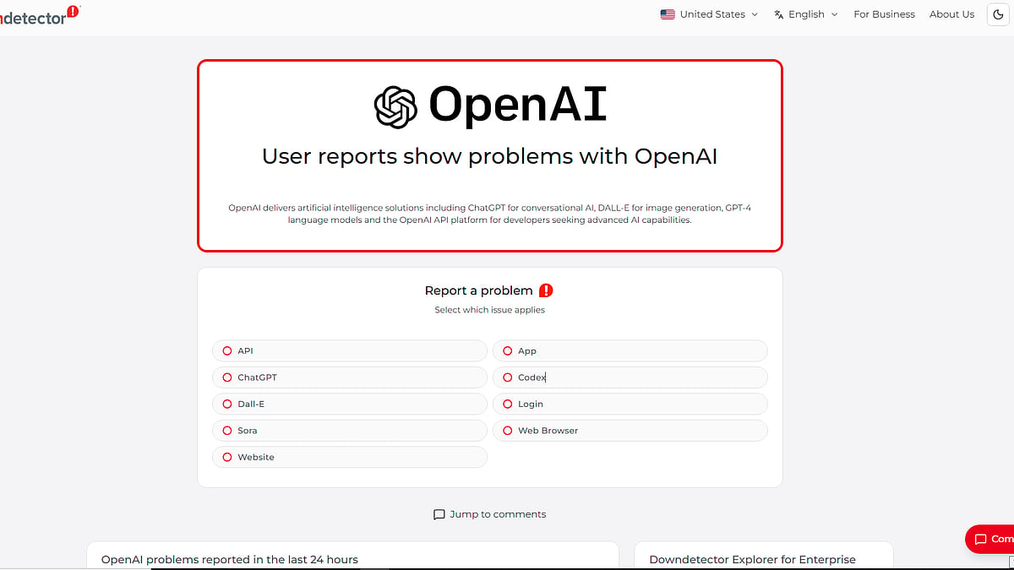Select the Codex issue option
Image resolution: width=1014 pixels, height=570 pixels.
click(630, 377)
